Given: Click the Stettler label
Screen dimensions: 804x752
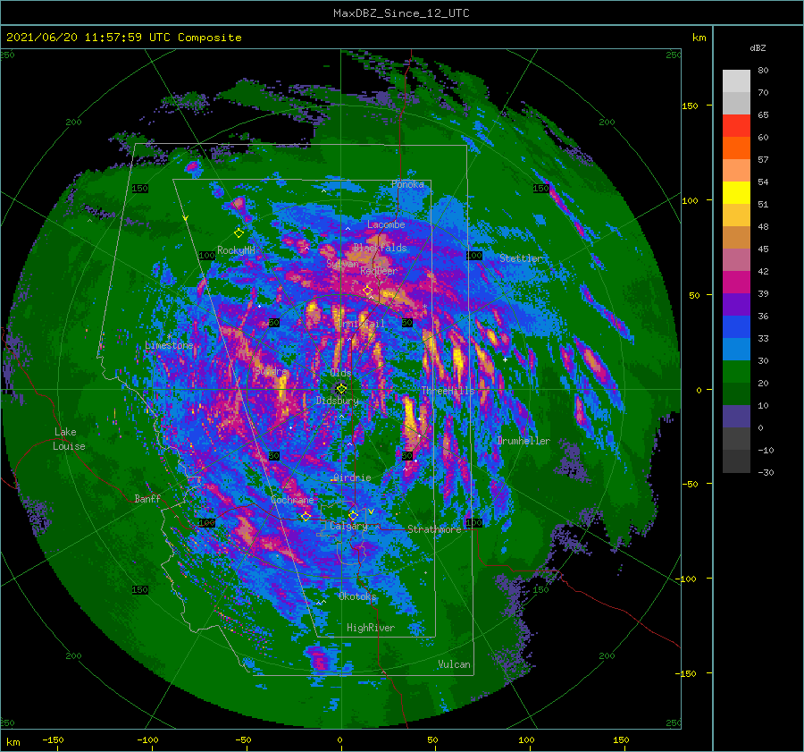Looking at the screenshot, I should pyautogui.click(x=521, y=258).
